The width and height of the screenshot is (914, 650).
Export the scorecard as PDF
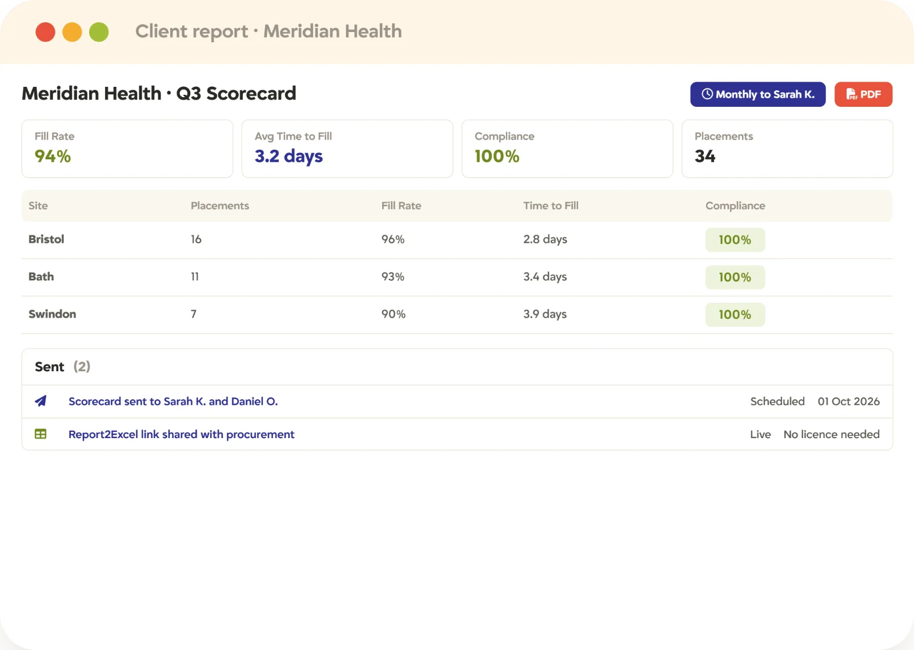pos(863,94)
